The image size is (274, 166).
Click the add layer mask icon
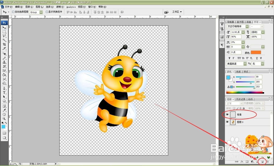pyautogui.click(x=247, y=162)
